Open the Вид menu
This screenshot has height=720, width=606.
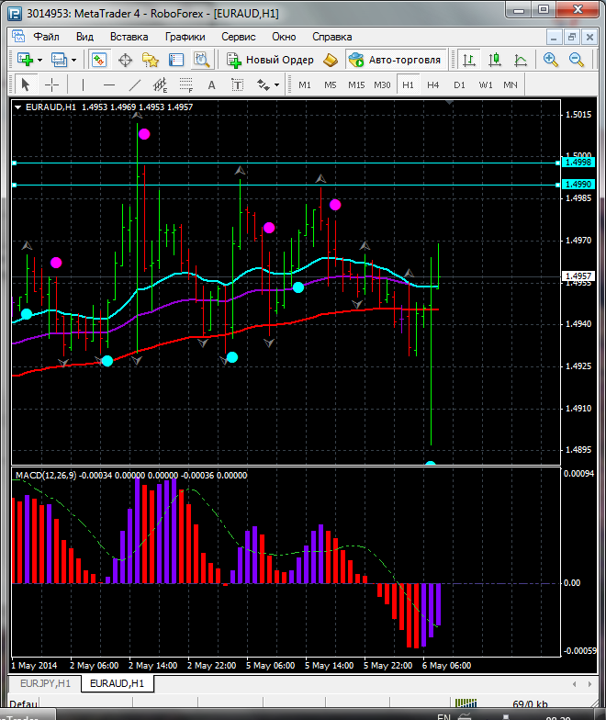pyautogui.click(x=84, y=37)
